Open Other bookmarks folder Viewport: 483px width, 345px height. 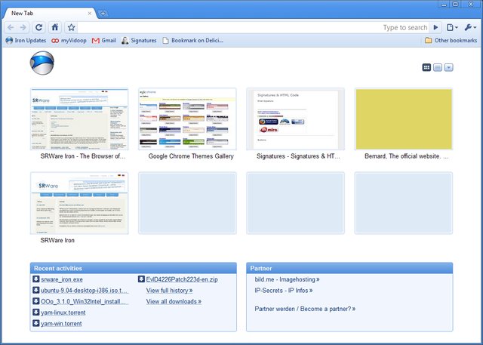pos(451,40)
